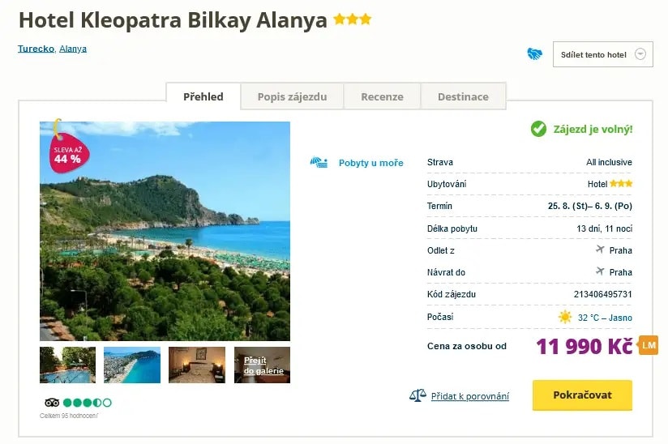Click the beach waves stay-type icon
The image size is (668, 444).
click(319, 163)
